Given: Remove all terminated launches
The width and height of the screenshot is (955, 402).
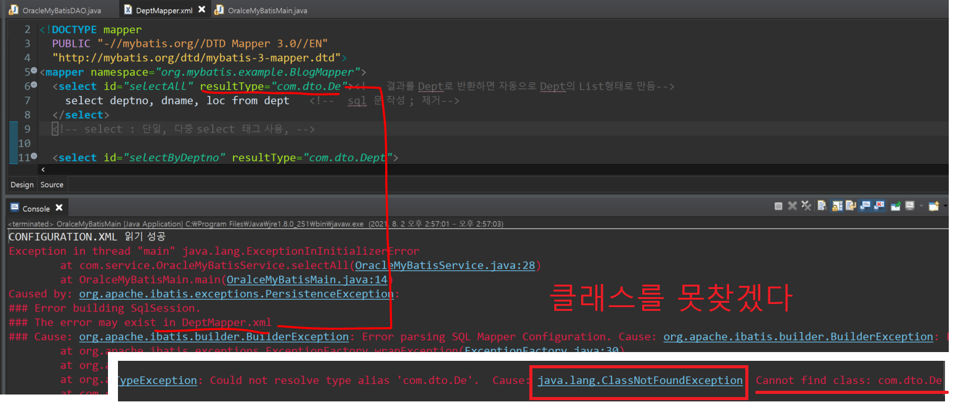Looking at the screenshot, I should click(806, 206).
